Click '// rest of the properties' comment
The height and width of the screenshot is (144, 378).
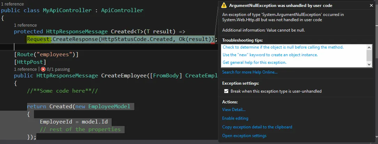coord(80,129)
